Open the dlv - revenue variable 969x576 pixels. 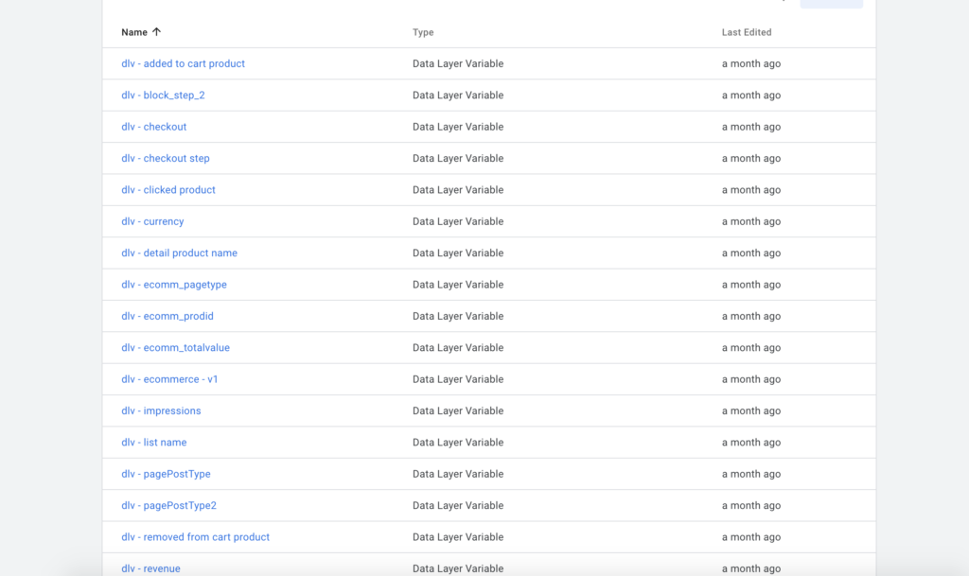coord(150,568)
